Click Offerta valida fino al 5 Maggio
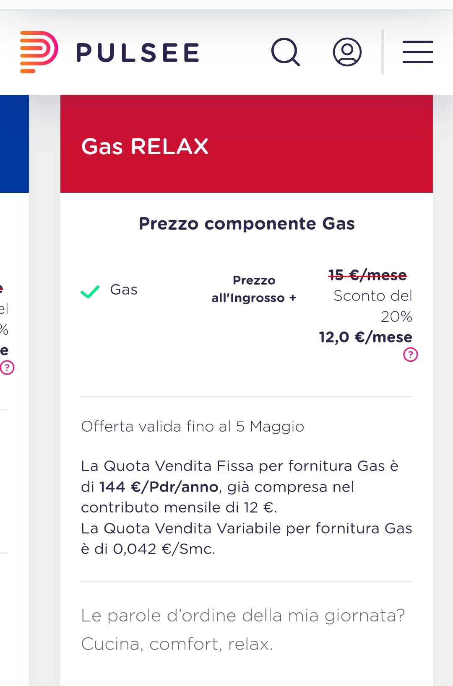The width and height of the screenshot is (453, 686). 193,426
